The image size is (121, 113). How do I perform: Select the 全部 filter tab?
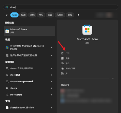pos(15,15)
